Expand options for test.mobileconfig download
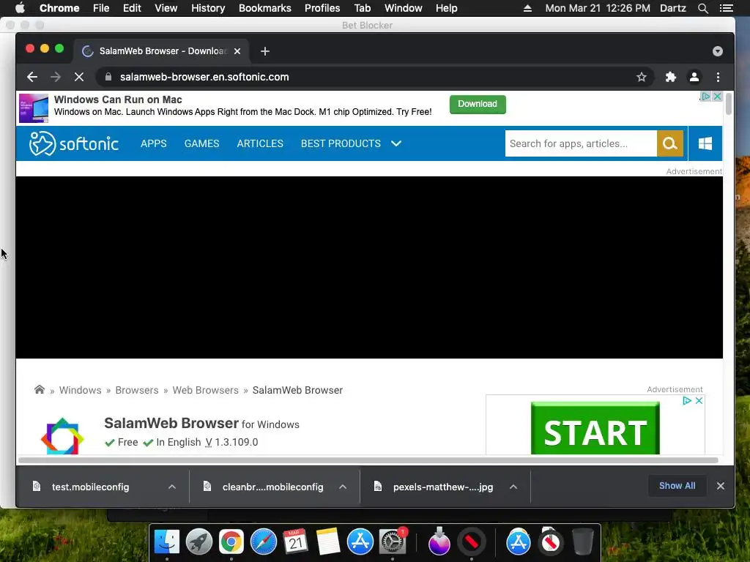This screenshot has width=750, height=562. (x=172, y=487)
